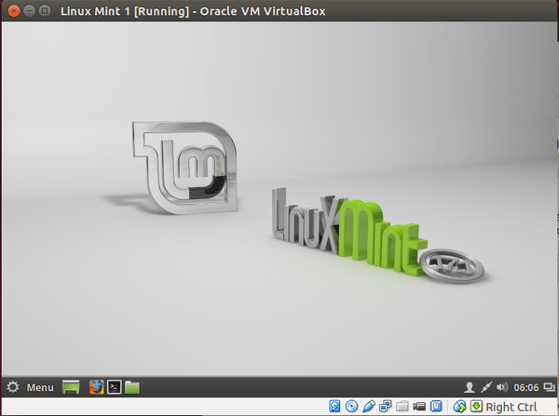The height and width of the screenshot is (416, 559).
Task: Click the Right Ctrl host key label
Action: click(511, 407)
